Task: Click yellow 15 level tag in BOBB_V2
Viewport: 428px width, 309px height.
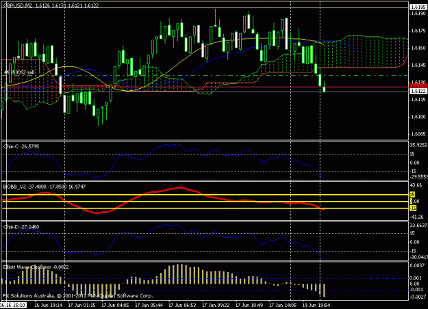Action: click(412, 195)
